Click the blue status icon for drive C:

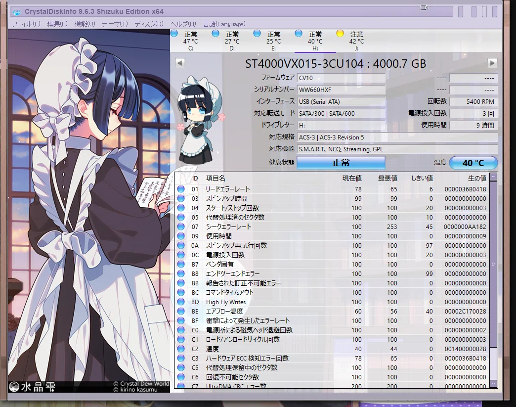coord(174,33)
